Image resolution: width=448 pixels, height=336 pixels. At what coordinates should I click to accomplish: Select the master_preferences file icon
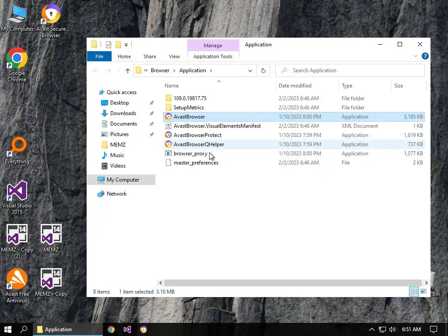tap(168, 163)
